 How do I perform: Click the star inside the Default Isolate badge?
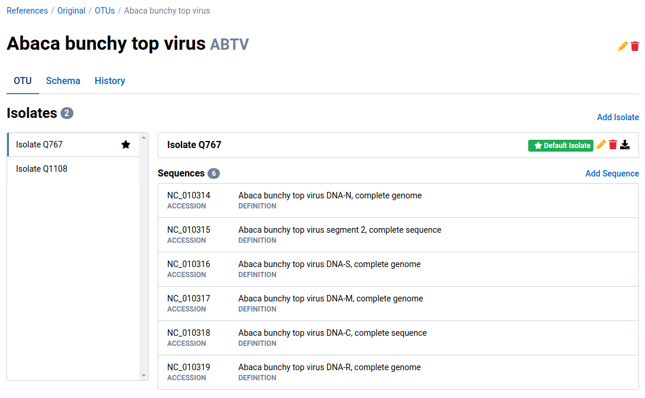537,145
